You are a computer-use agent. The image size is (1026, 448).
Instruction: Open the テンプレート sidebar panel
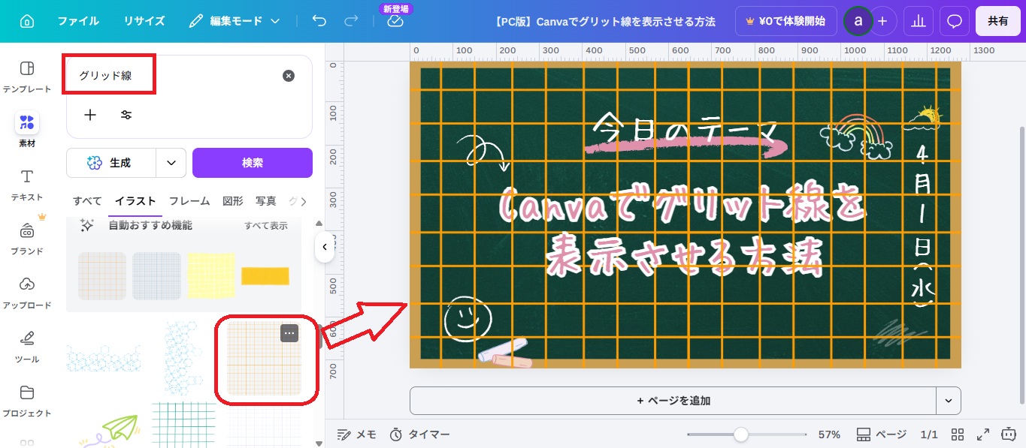click(27, 77)
